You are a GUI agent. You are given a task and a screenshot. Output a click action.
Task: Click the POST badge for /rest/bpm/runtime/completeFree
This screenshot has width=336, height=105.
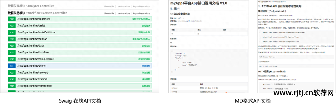(12, 59)
